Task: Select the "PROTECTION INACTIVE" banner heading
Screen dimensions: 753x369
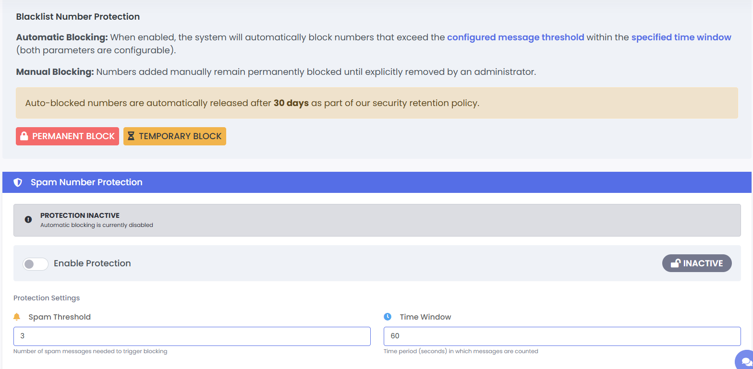Action: (x=80, y=215)
